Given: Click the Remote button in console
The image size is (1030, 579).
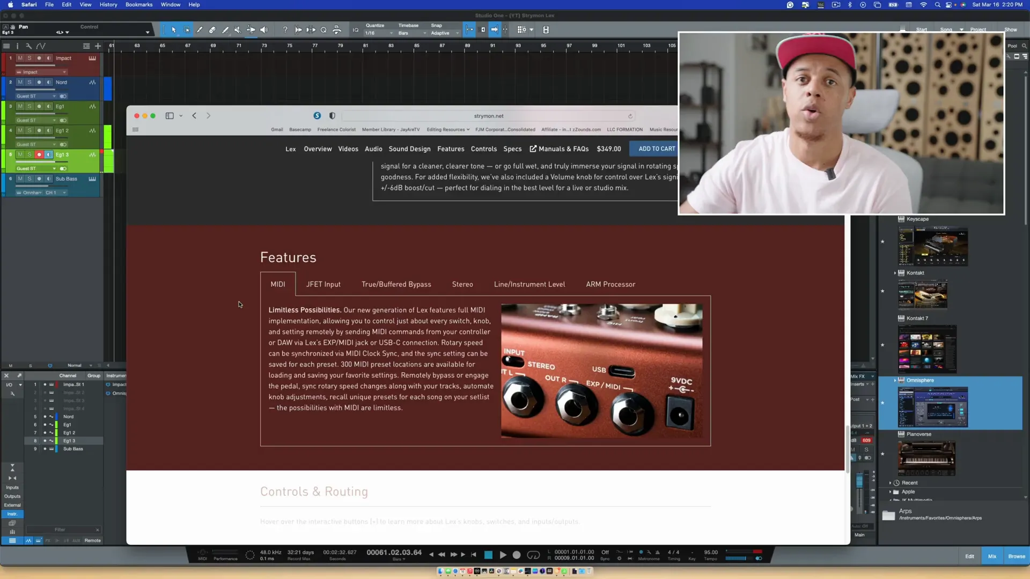Looking at the screenshot, I should pyautogui.click(x=92, y=540).
